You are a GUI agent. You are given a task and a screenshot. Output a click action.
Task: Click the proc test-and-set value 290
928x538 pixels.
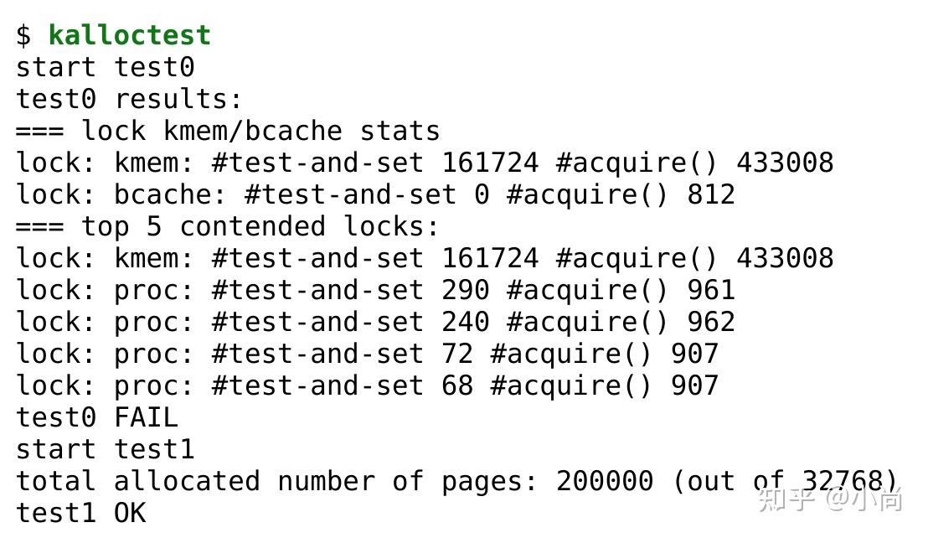[465, 290]
